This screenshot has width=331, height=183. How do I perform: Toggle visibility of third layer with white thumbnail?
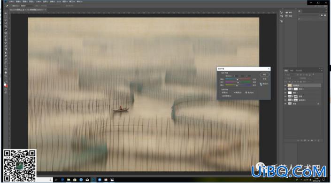(285, 92)
